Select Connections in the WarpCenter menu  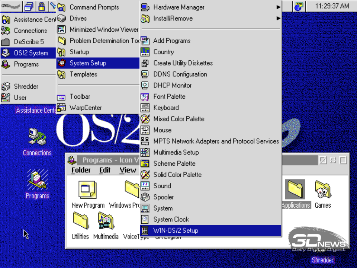(x=28, y=31)
